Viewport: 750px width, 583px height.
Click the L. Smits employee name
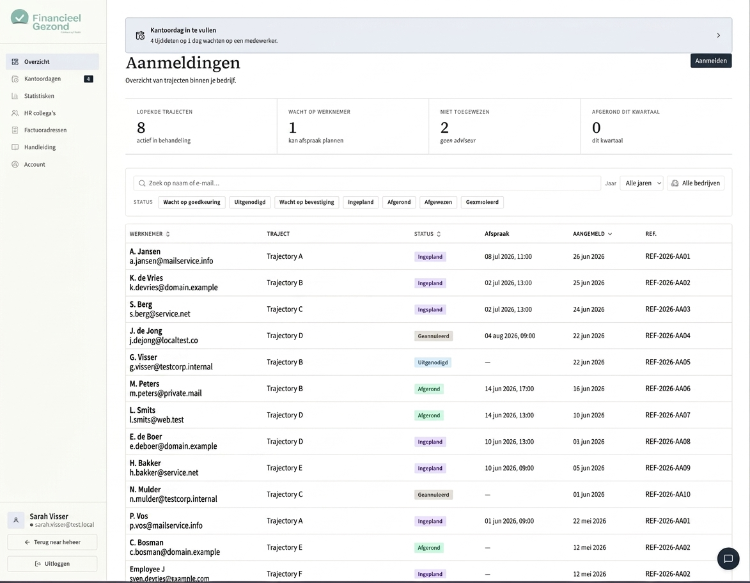pyautogui.click(x=143, y=410)
